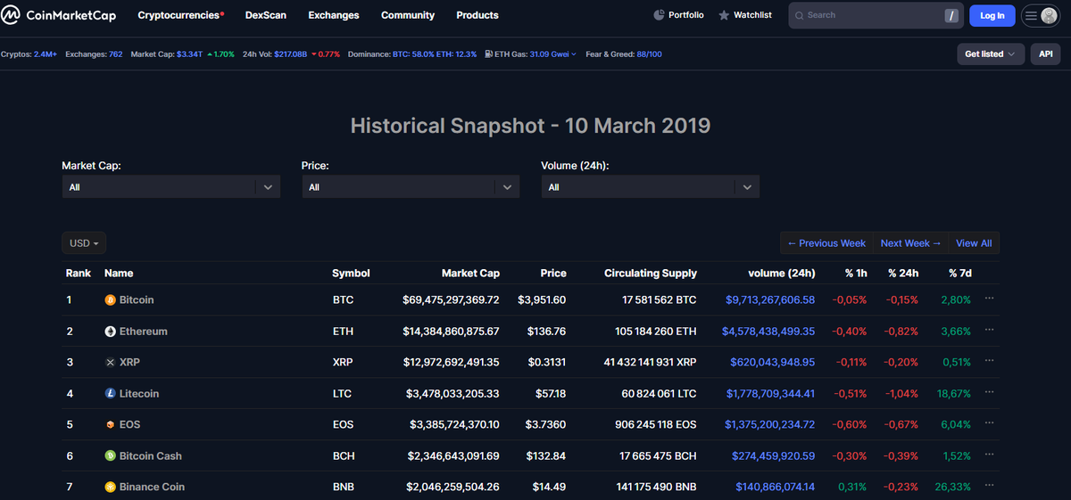Viewport: 1071px width, 500px height.
Task: Sort by the Market Cap column header
Action: click(470, 274)
